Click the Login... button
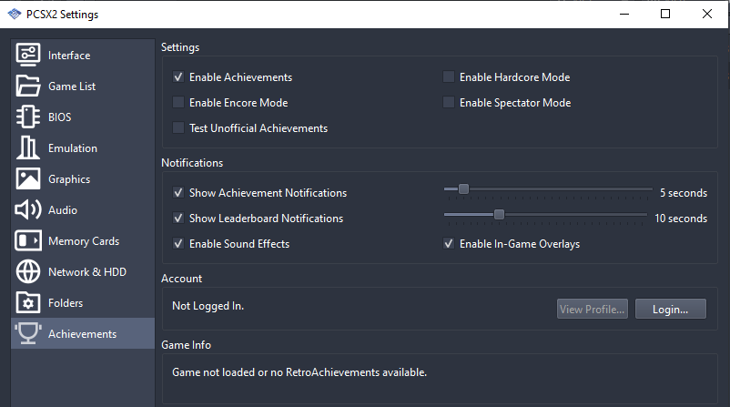The height and width of the screenshot is (407, 730). pyautogui.click(x=671, y=310)
